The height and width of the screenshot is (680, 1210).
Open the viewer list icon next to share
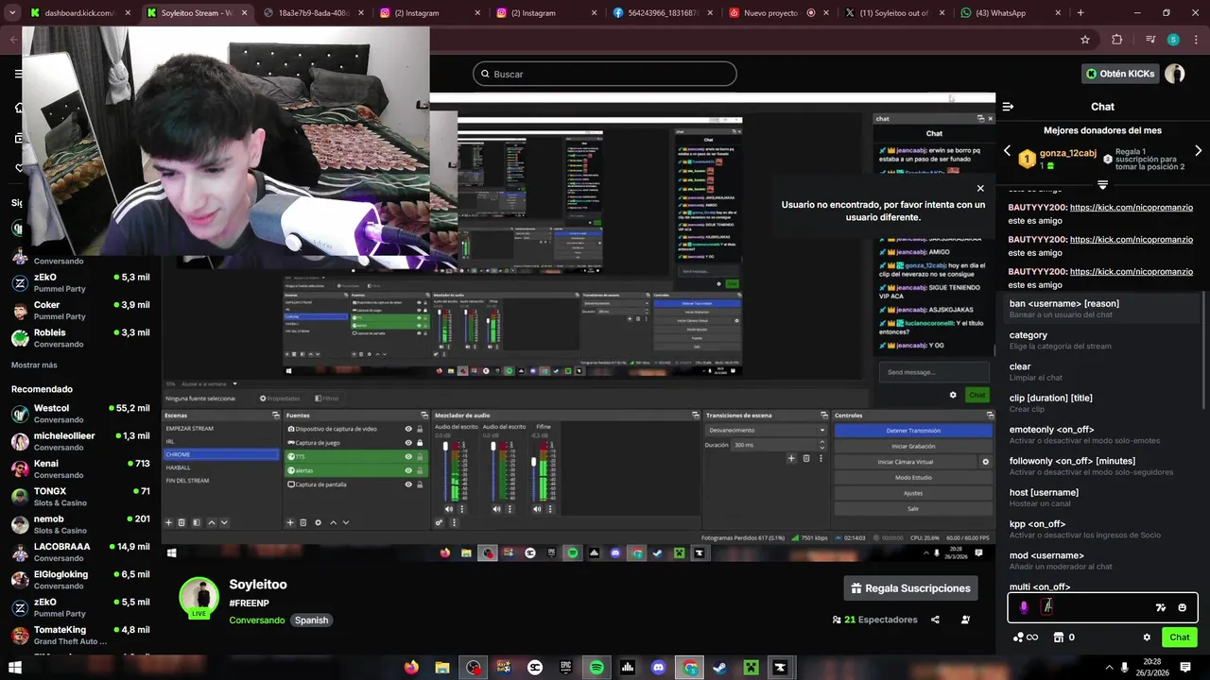pyautogui.click(x=965, y=620)
